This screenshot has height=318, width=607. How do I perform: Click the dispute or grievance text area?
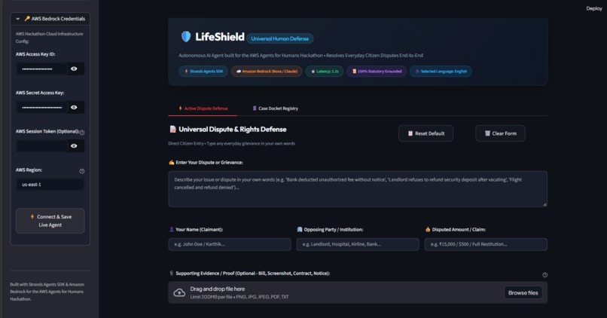point(358,189)
